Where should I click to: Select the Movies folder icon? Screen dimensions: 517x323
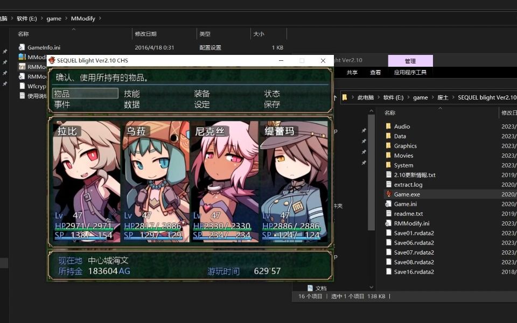coord(388,156)
